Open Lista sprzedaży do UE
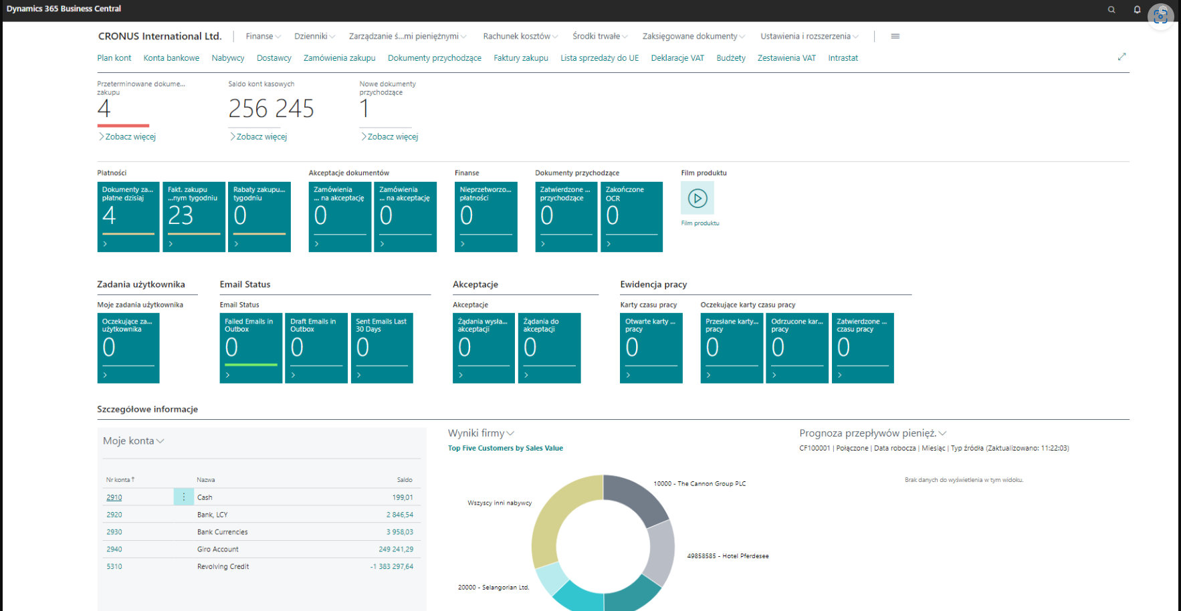 600,58
